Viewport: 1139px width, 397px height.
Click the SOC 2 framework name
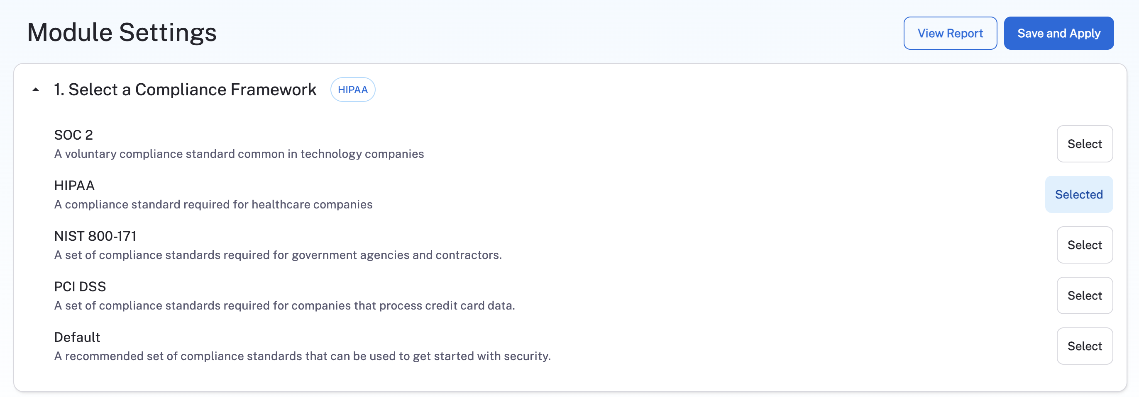pos(73,135)
